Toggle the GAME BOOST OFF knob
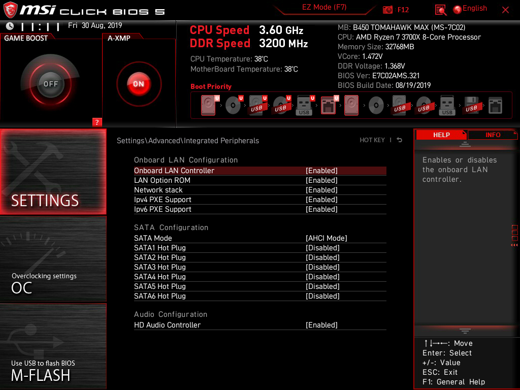The height and width of the screenshot is (390, 520). click(x=50, y=84)
